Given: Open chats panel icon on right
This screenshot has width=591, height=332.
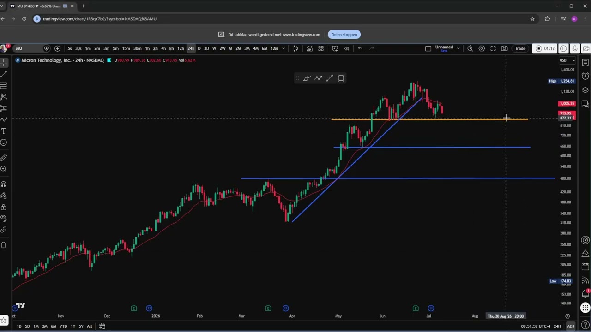Looking at the screenshot, I should [585, 104].
